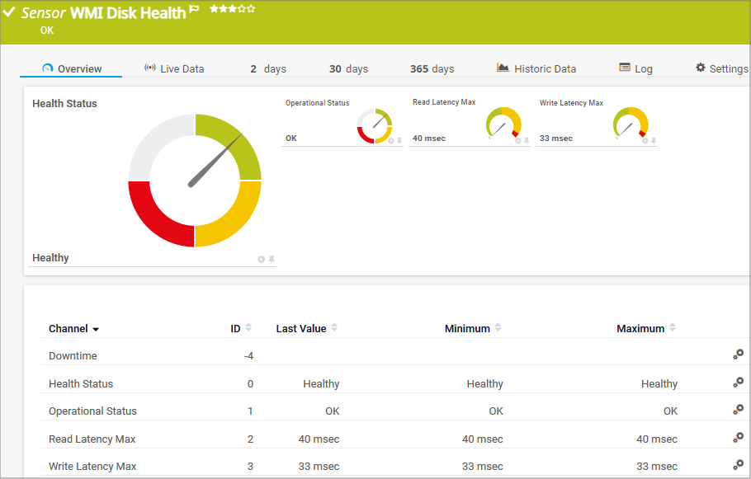
Task: Open channel settings for Read Latency Max row
Action: point(738,438)
